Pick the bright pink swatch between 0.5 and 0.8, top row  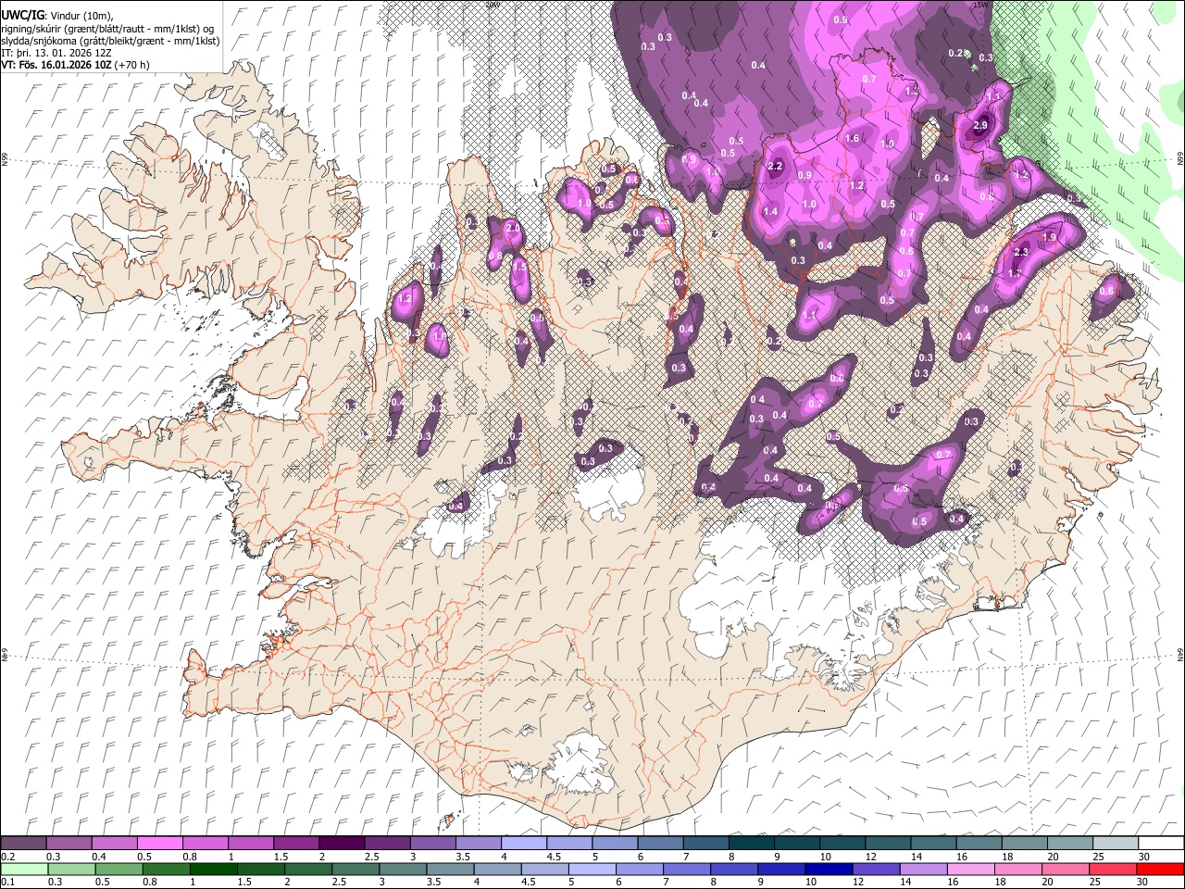160,844
